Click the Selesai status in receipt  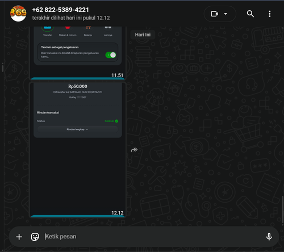[111, 121]
